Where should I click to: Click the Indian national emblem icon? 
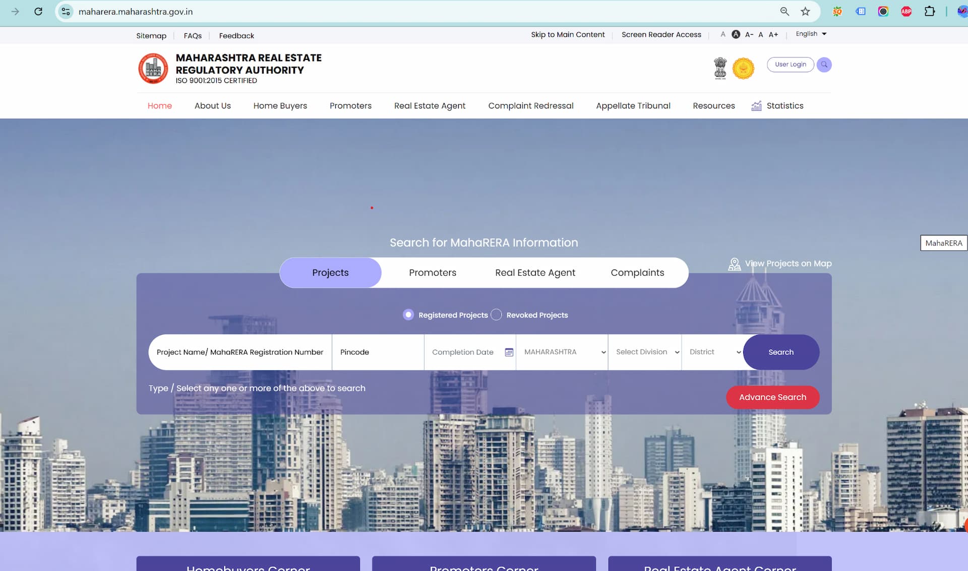[x=720, y=68]
